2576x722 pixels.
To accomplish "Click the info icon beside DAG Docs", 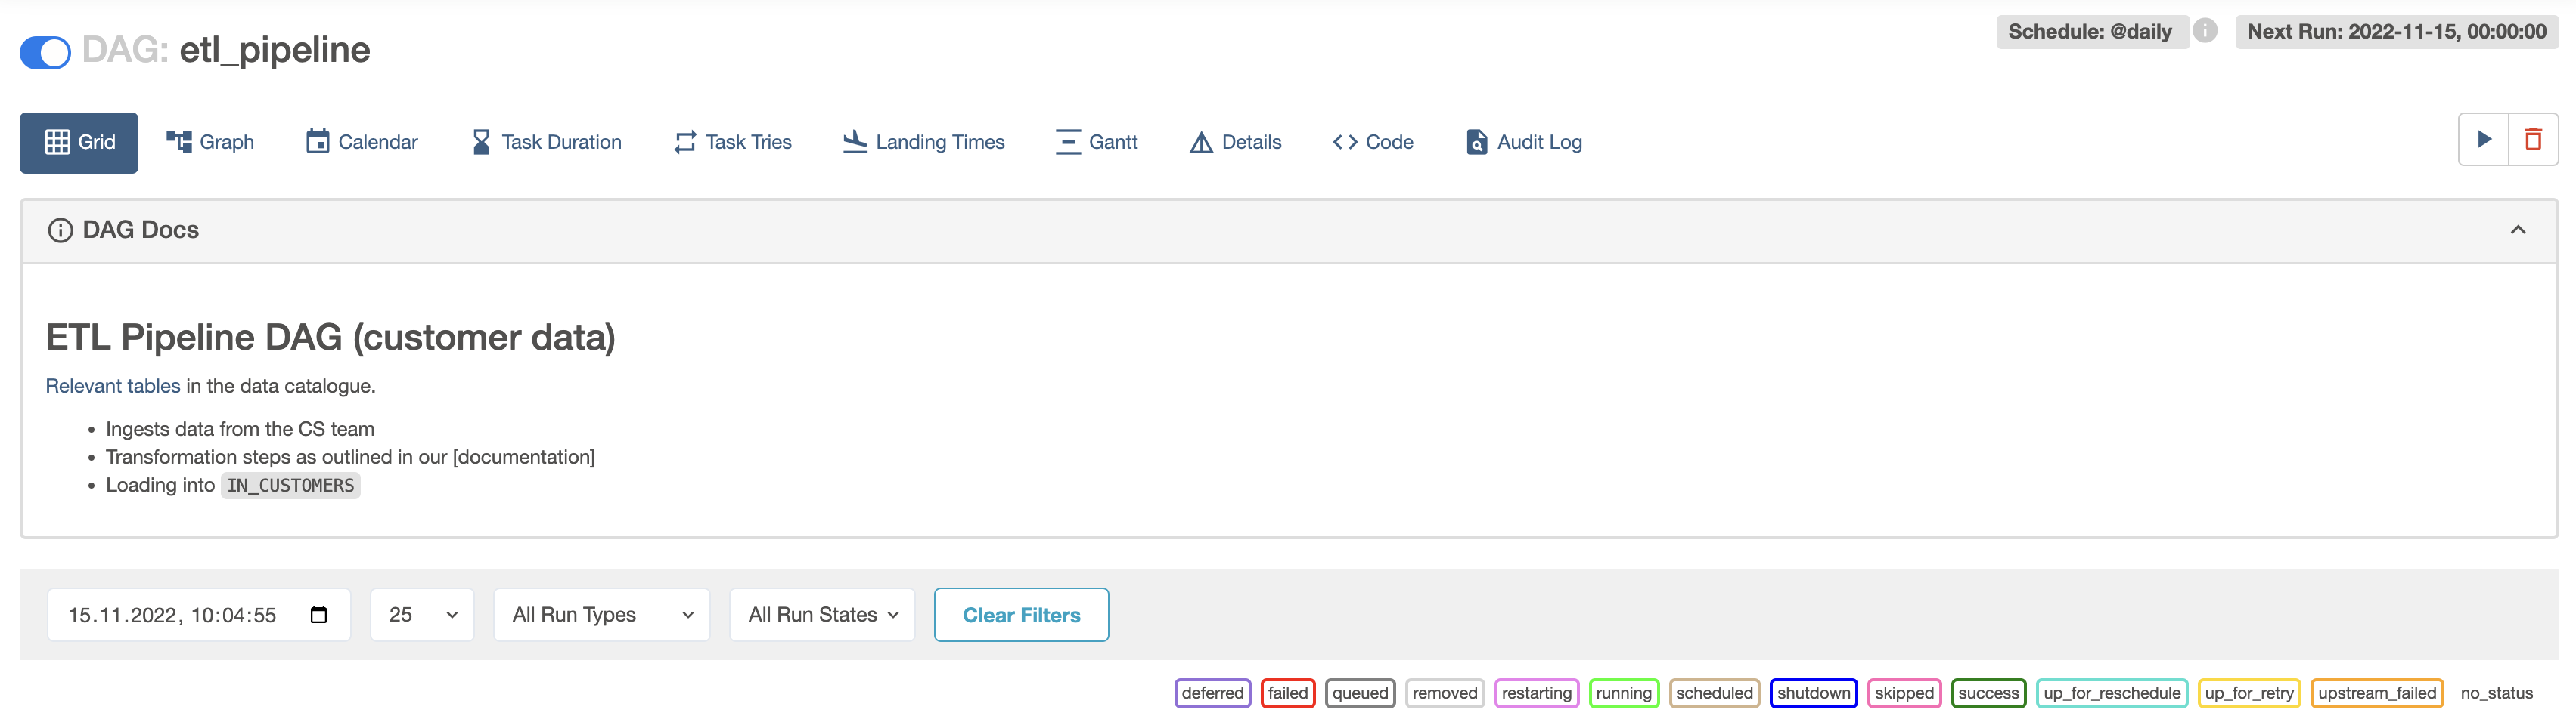I will 60,230.
